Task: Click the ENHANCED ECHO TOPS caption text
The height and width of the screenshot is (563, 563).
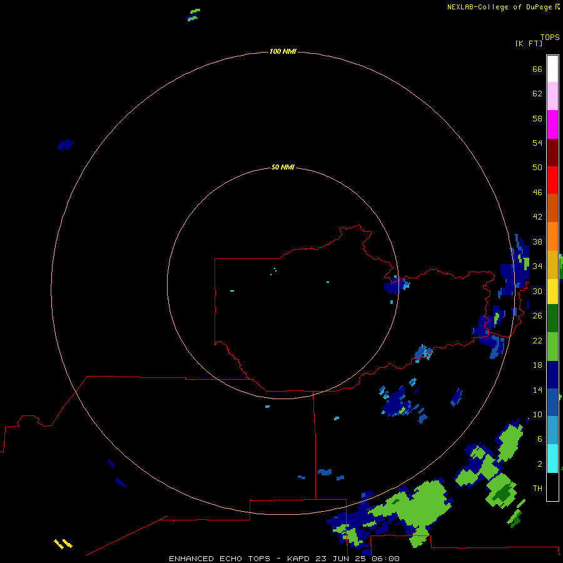Action: point(220,559)
